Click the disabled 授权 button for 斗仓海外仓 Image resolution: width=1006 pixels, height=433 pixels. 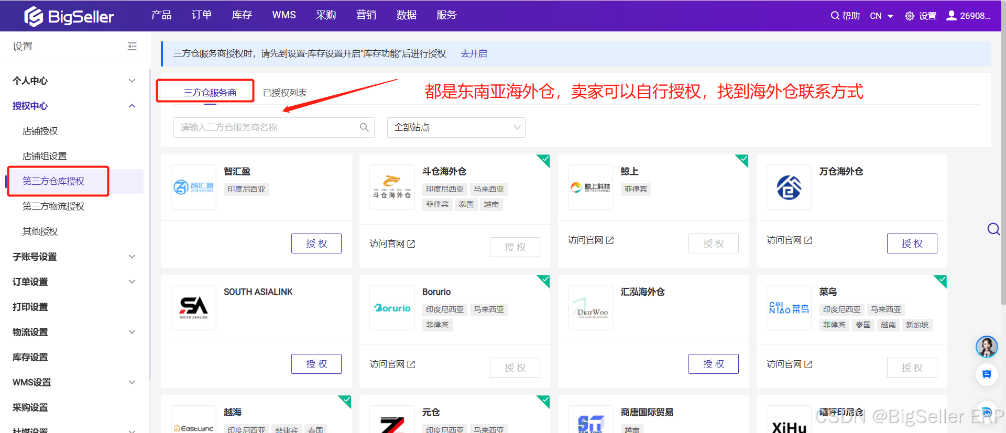pyautogui.click(x=515, y=247)
